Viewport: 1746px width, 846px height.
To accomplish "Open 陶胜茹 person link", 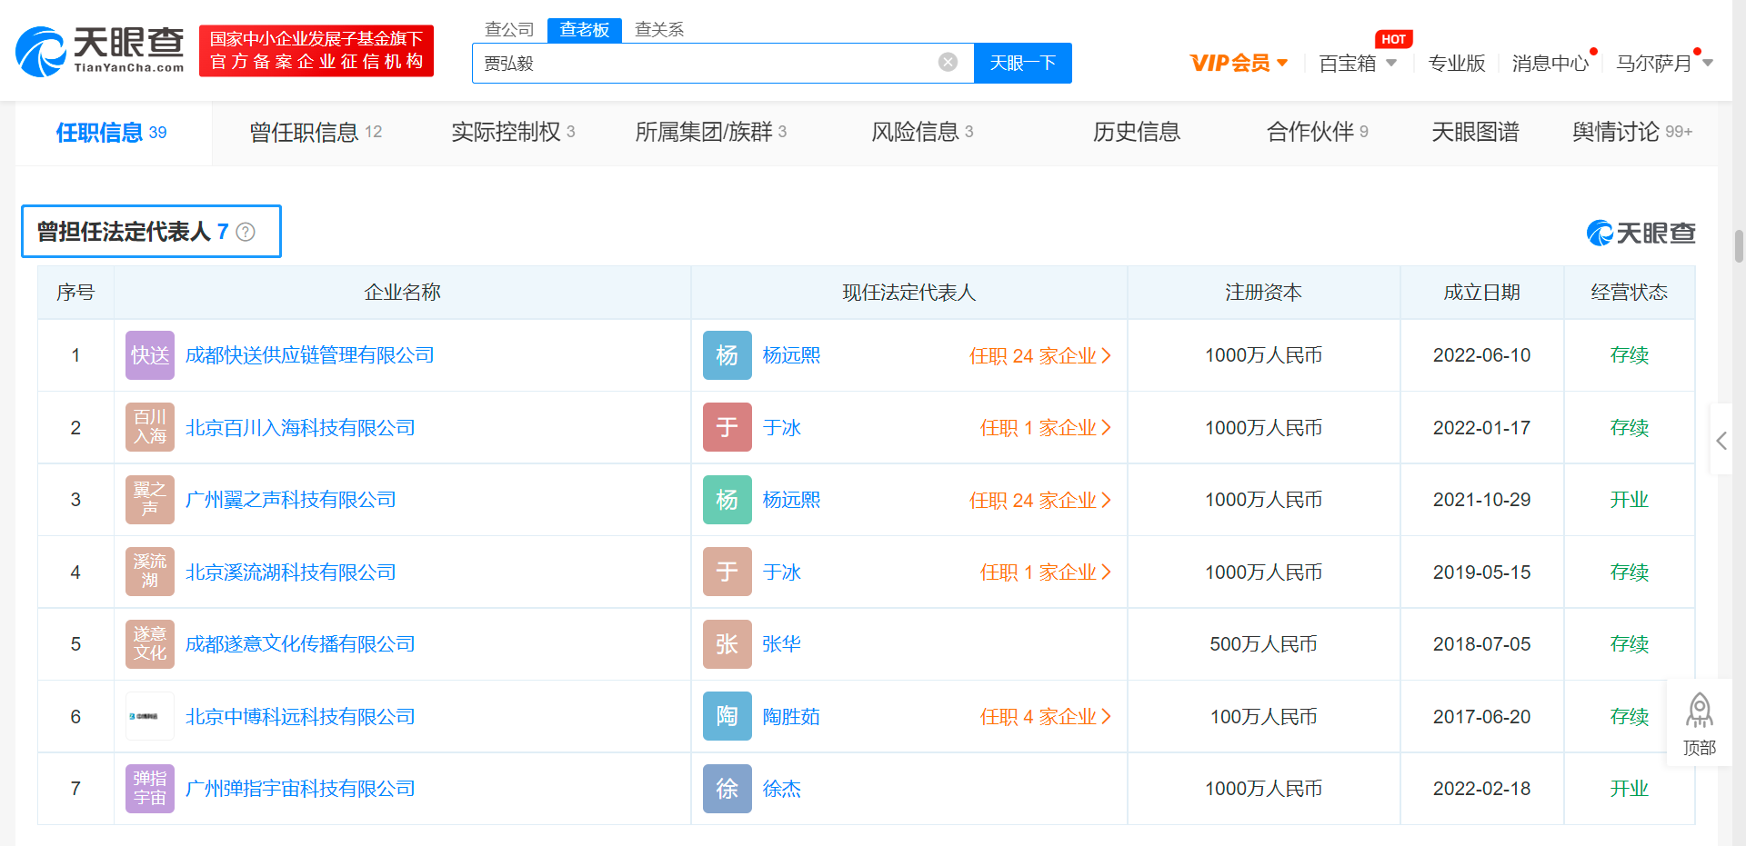I will tap(791, 716).
